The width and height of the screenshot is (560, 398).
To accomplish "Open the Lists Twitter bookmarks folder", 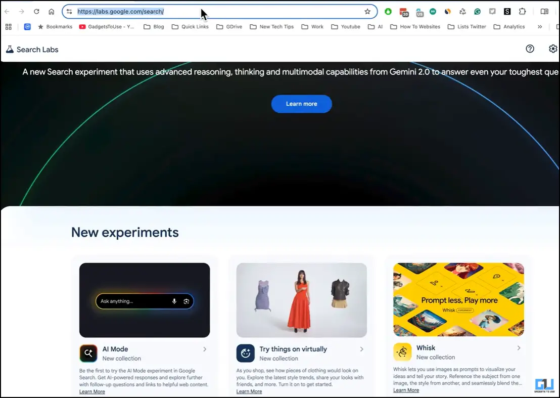I will (x=467, y=27).
